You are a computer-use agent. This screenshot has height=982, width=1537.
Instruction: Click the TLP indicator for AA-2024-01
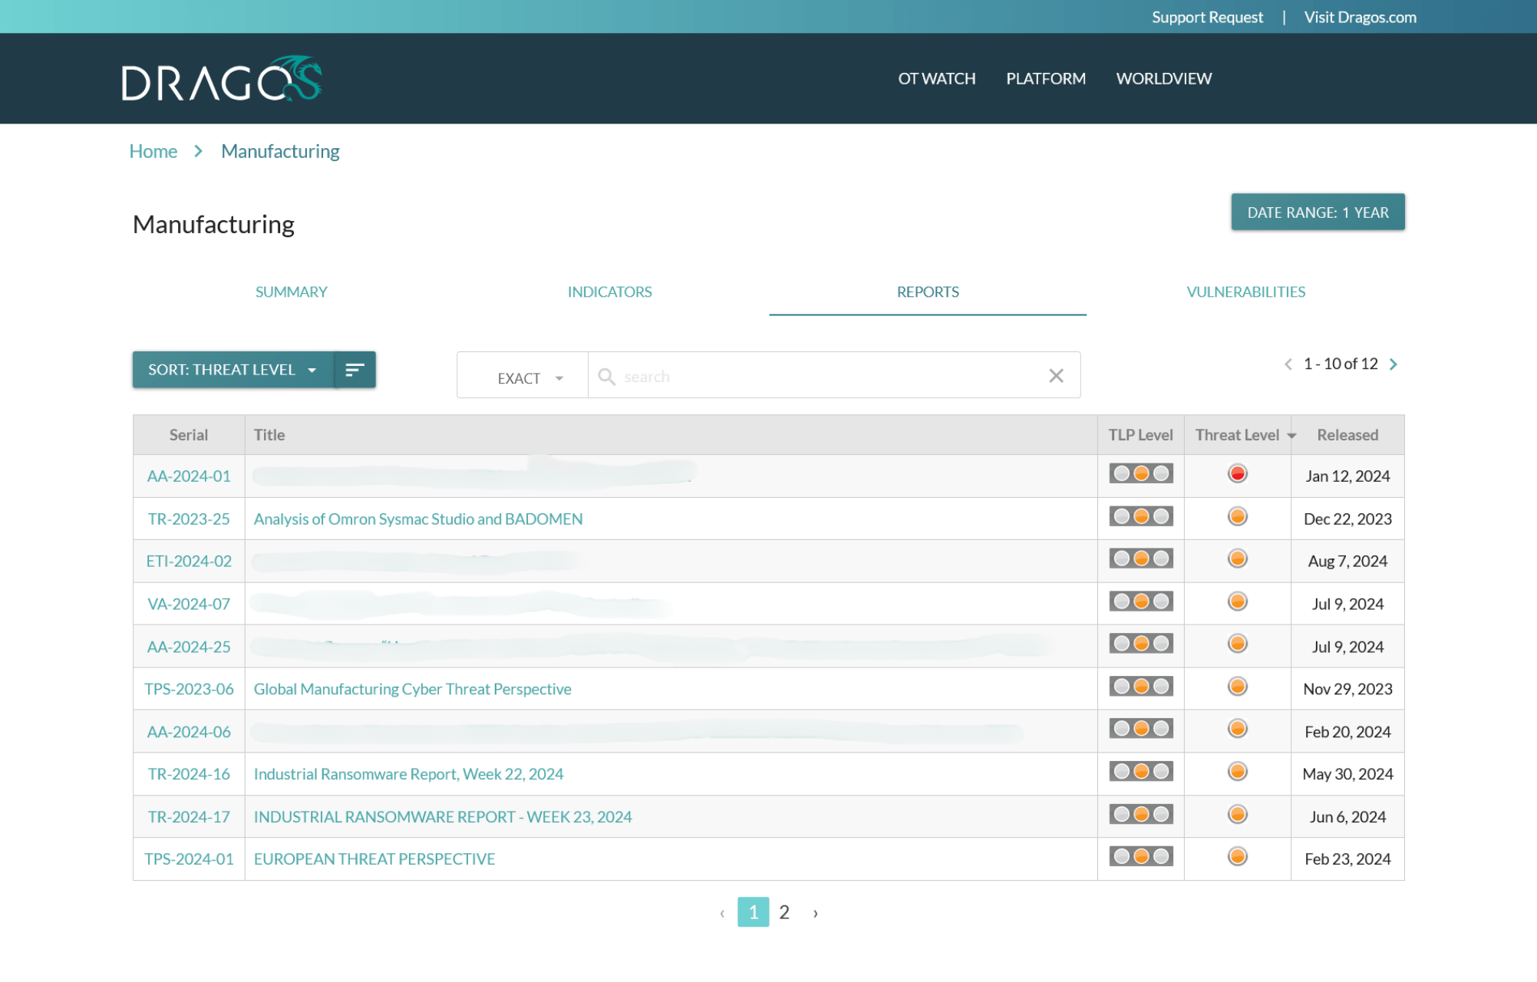pos(1141,474)
